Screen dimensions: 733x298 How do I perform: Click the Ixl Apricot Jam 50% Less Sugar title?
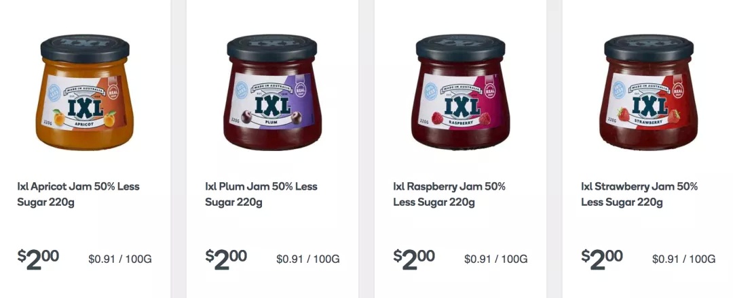79,194
